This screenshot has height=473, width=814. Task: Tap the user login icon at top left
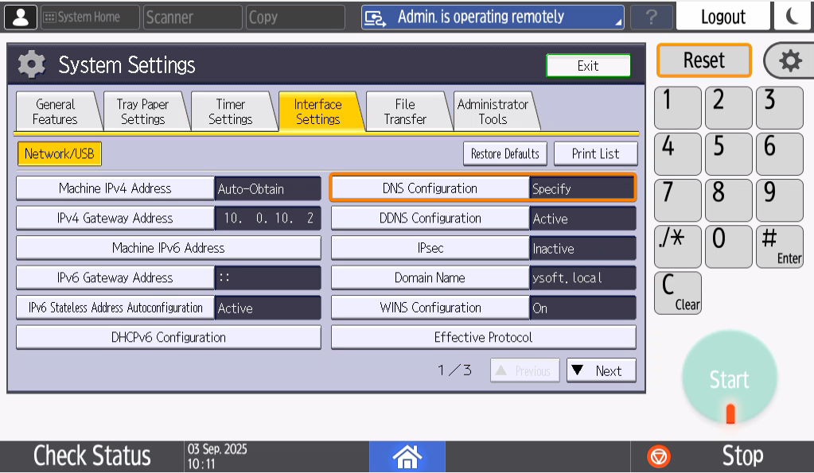pyautogui.click(x=21, y=17)
